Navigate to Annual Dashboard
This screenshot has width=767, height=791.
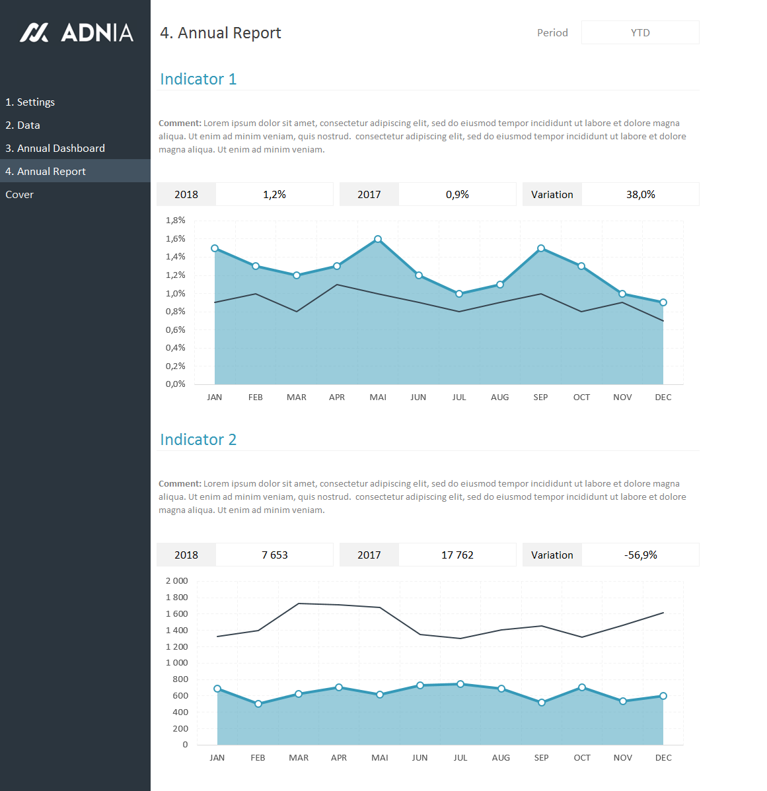point(55,149)
